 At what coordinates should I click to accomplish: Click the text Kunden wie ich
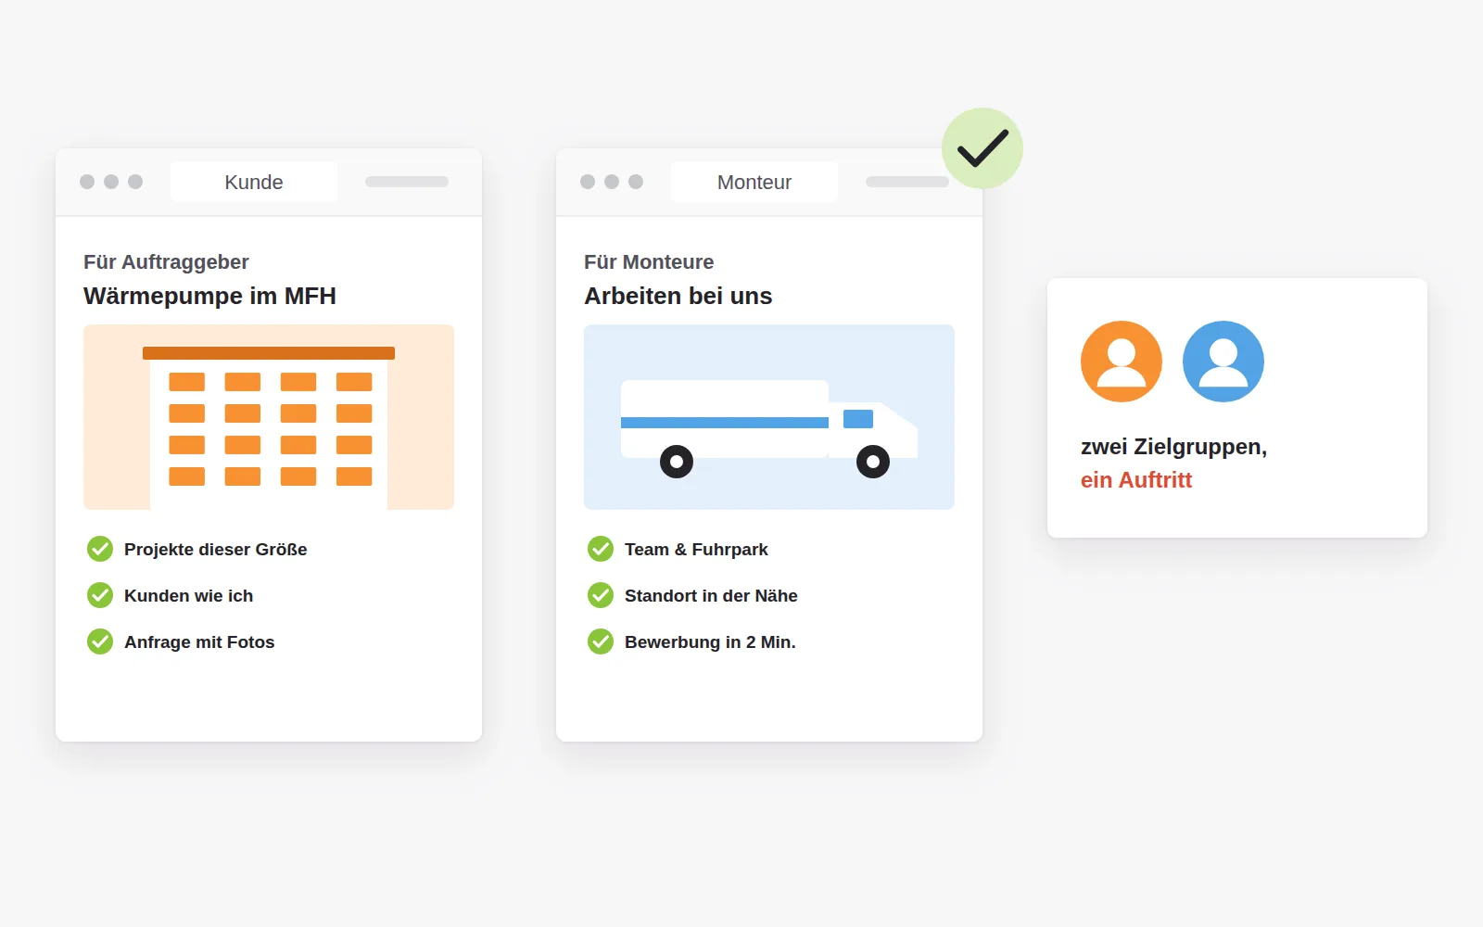(x=189, y=595)
